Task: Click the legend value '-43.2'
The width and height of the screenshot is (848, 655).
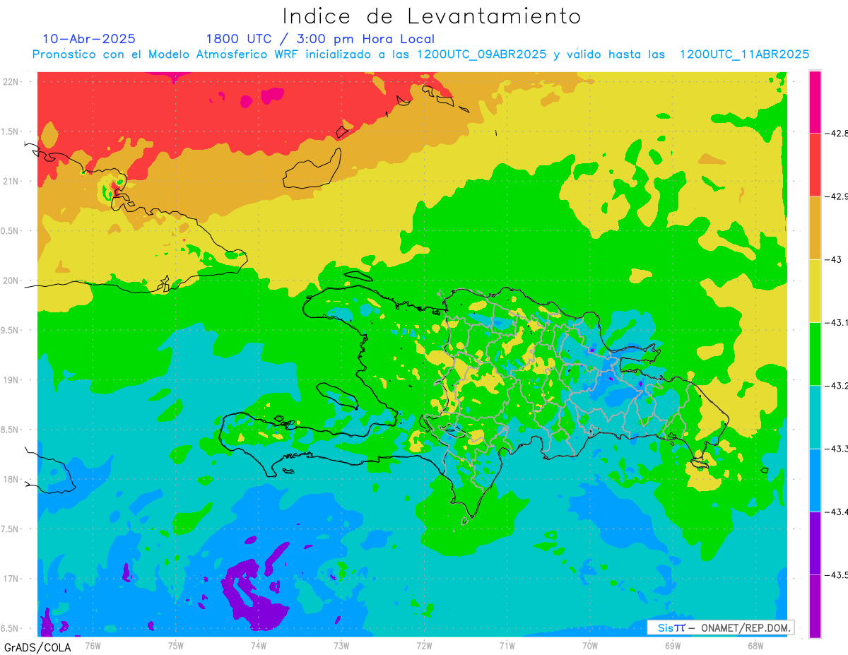Action: [836, 385]
